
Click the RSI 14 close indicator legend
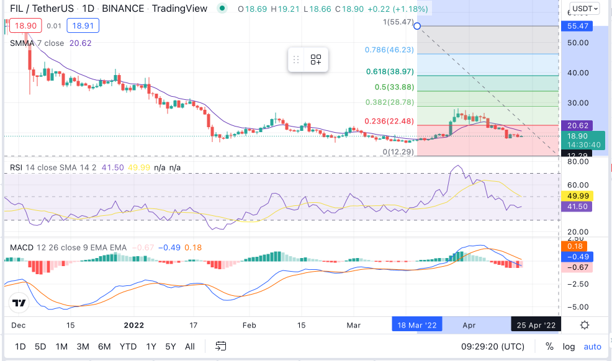point(53,167)
